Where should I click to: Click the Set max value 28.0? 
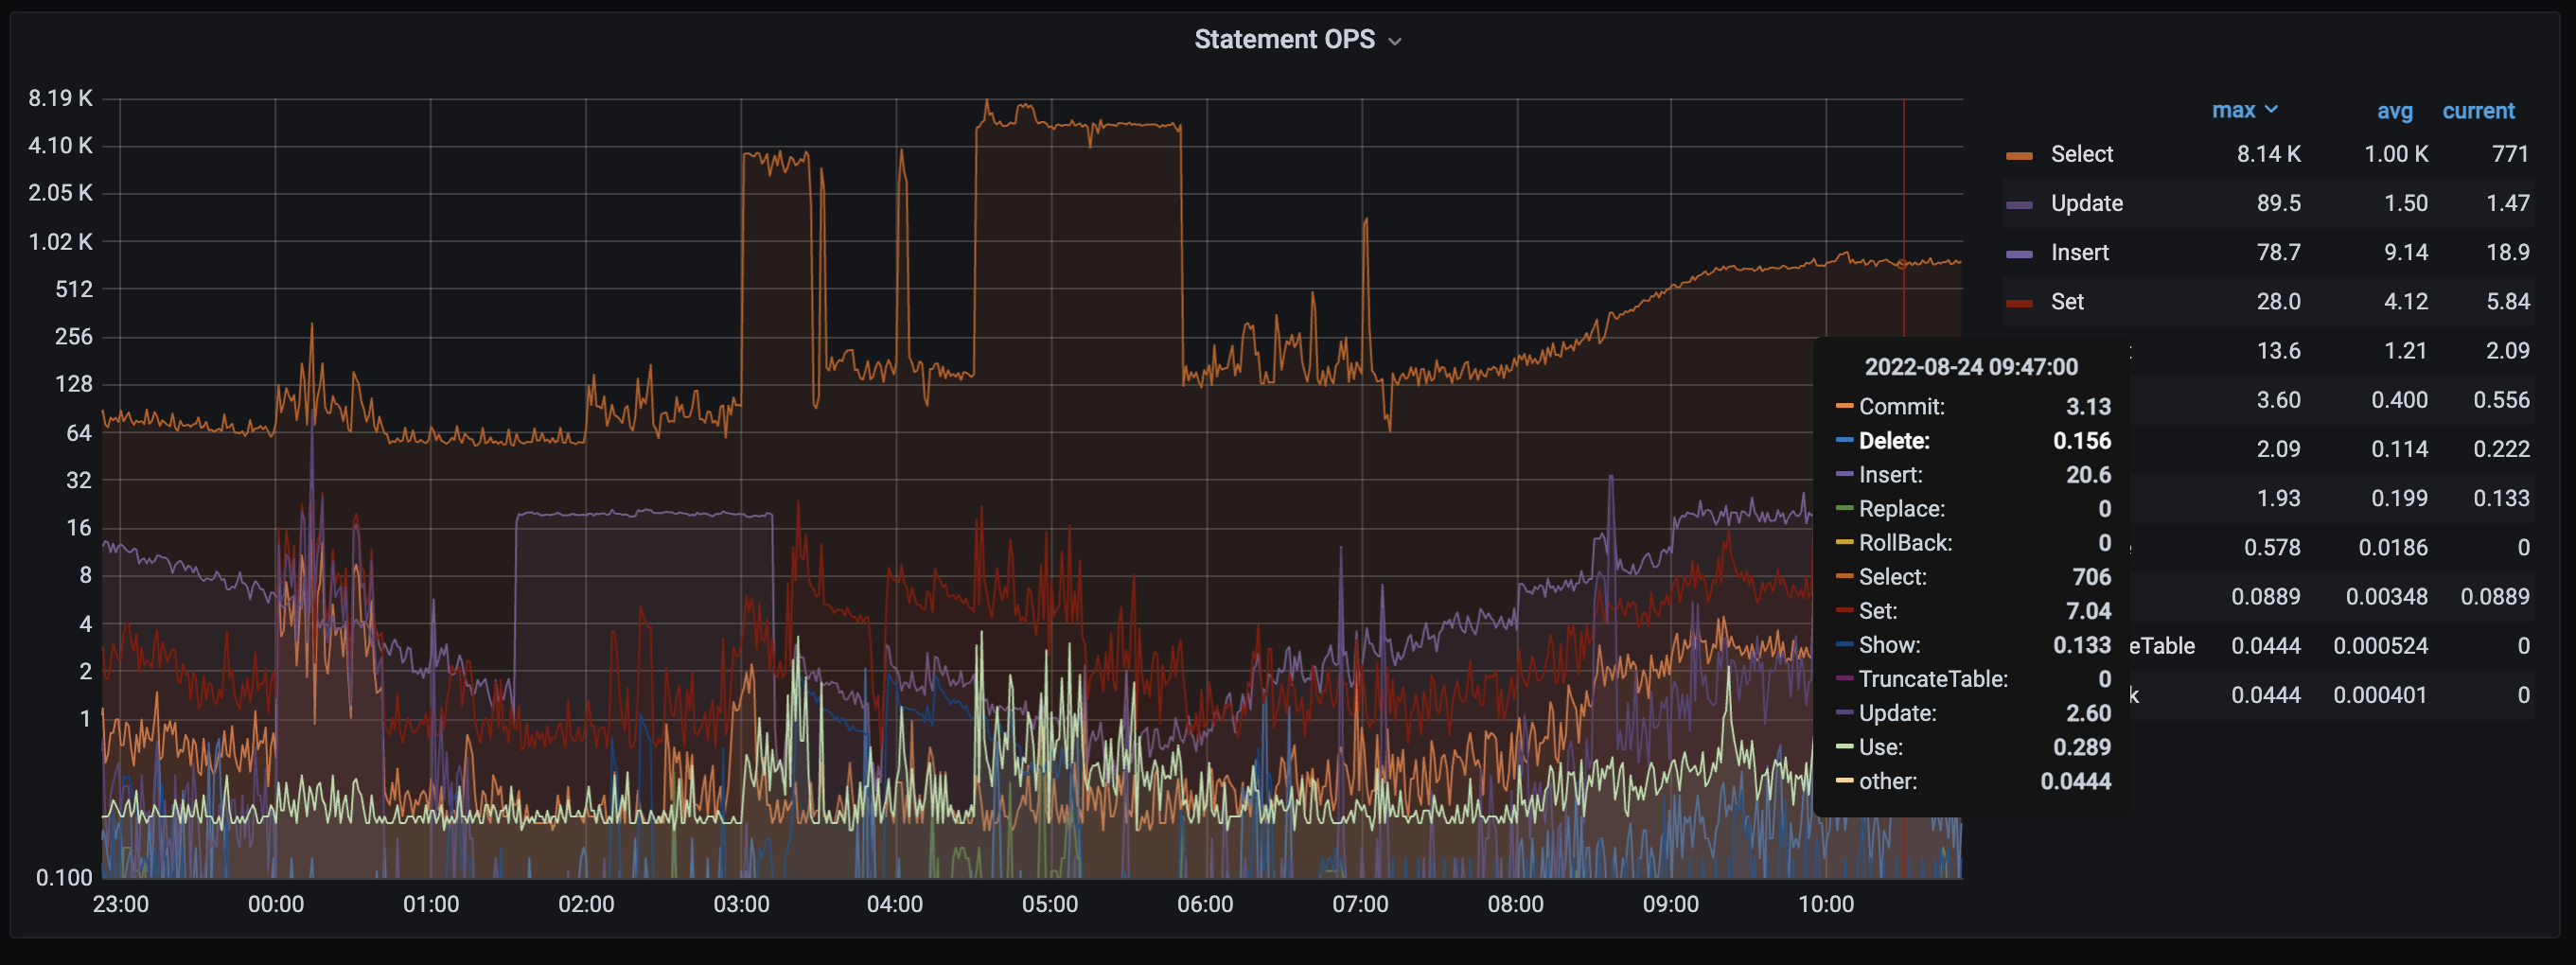[2278, 301]
